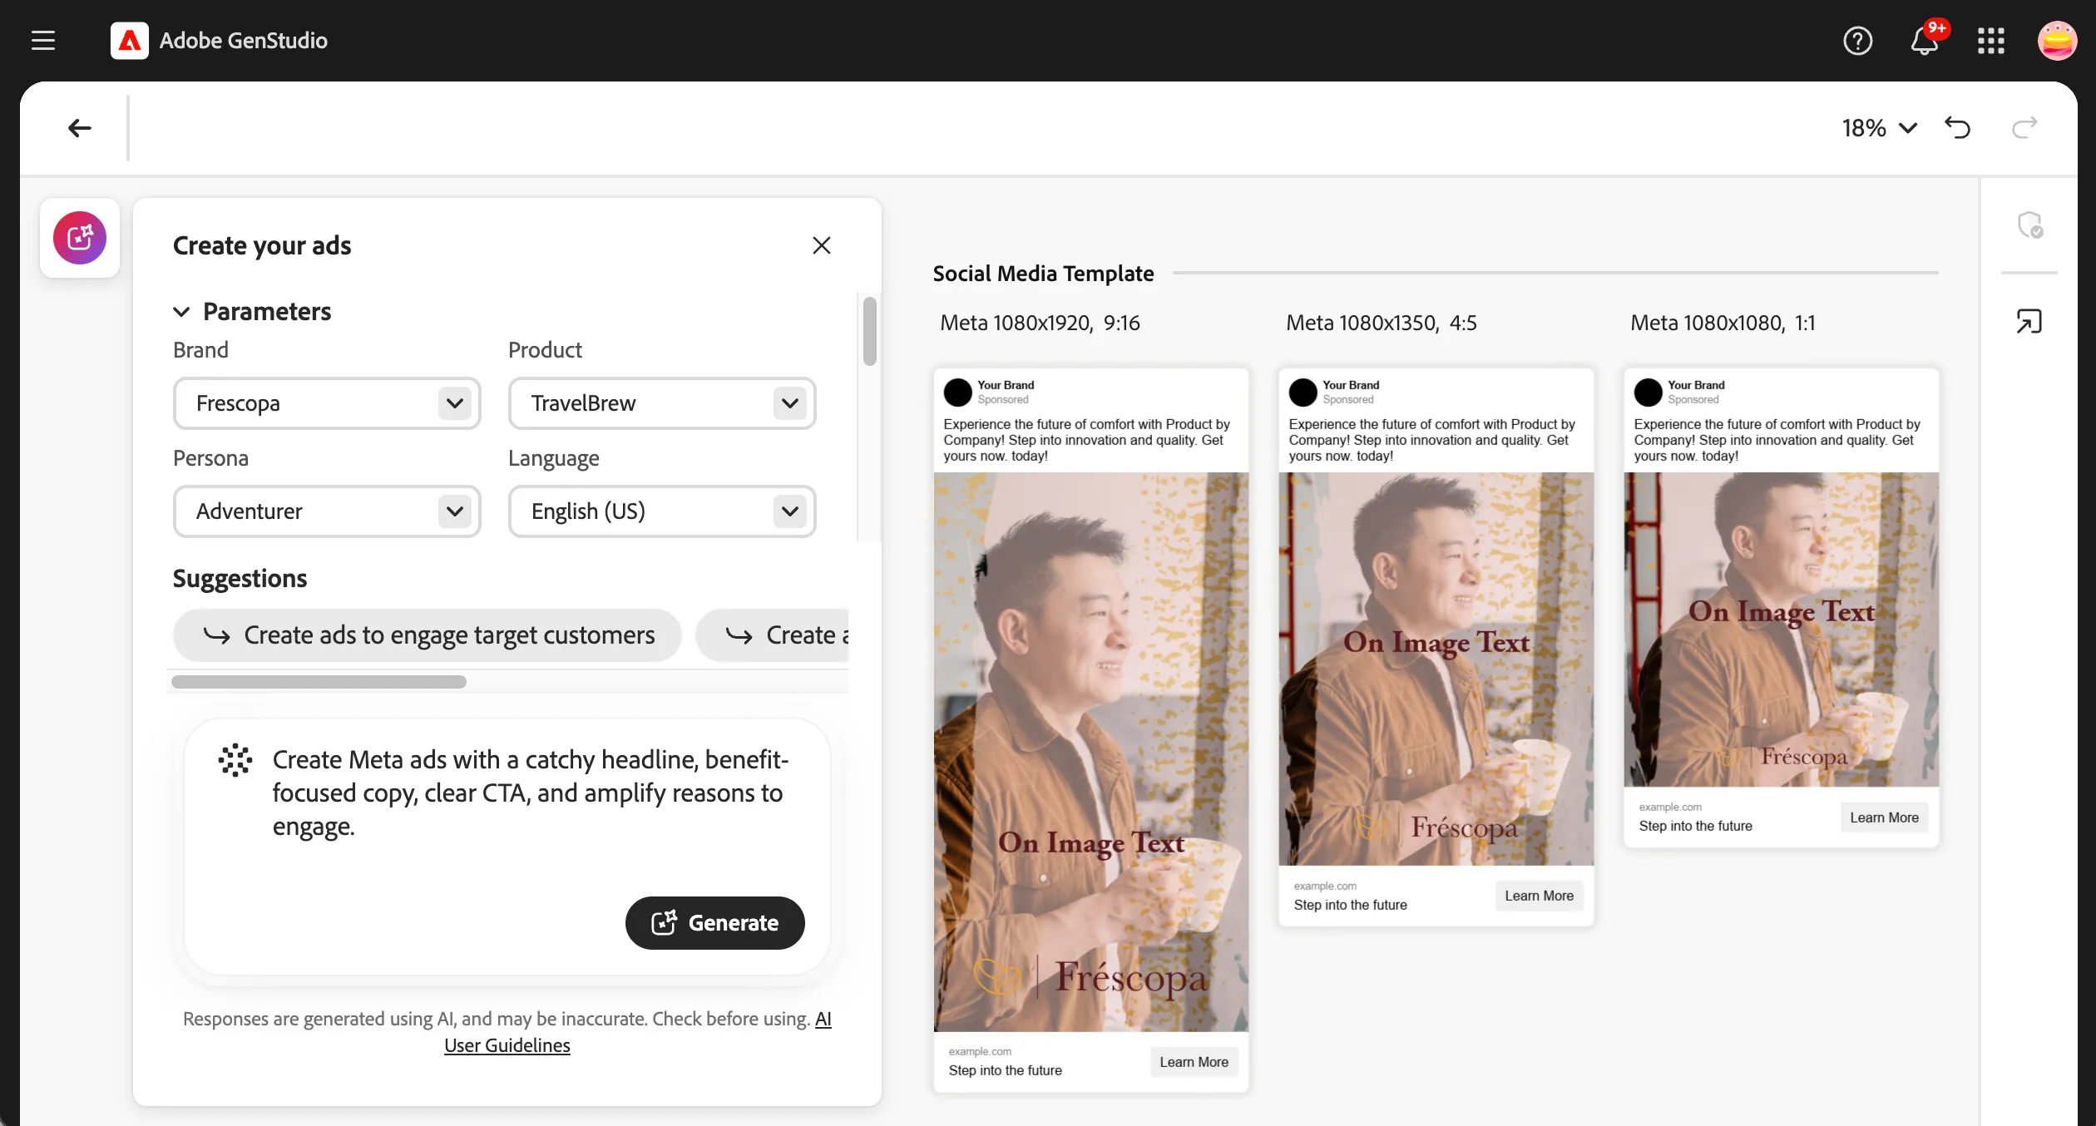Click the Meta 1080x1920, 9:16 label
Image resolution: width=2096 pixels, height=1126 pixels.
(1040, 323)
